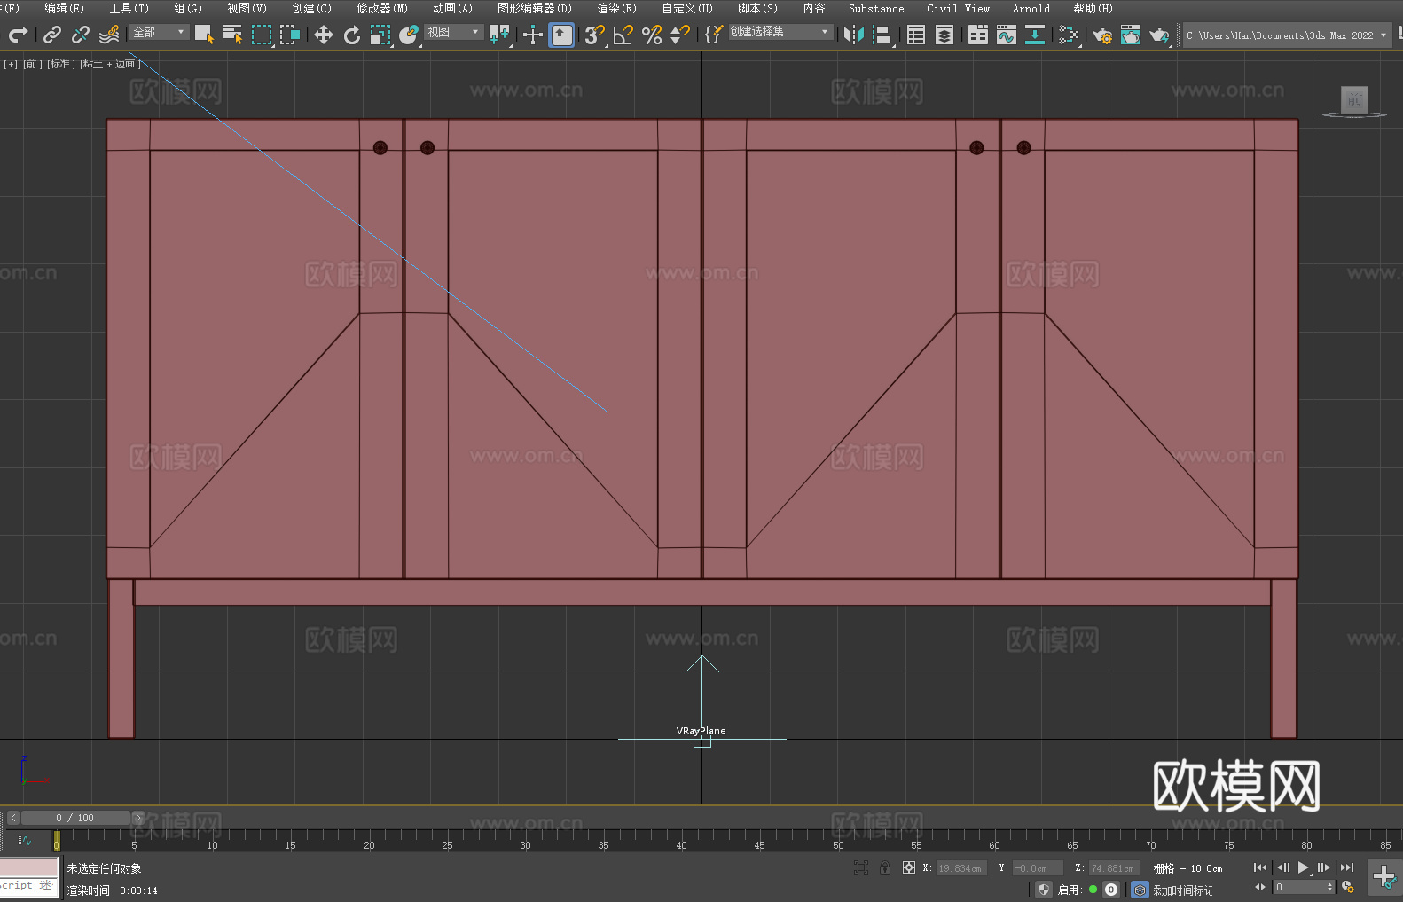Open the 帮助(H) menu
Viewport: 1403px width, 902px height.
click(x=1093, y=8)
